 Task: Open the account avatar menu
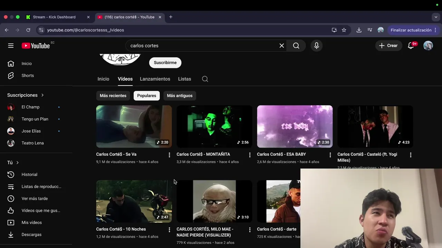[x=428, y=45]
